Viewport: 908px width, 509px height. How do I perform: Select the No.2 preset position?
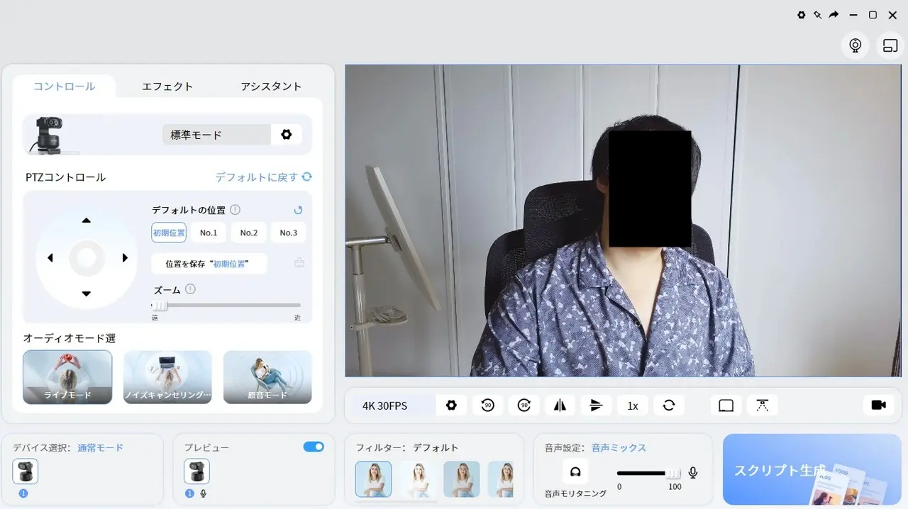248,233
